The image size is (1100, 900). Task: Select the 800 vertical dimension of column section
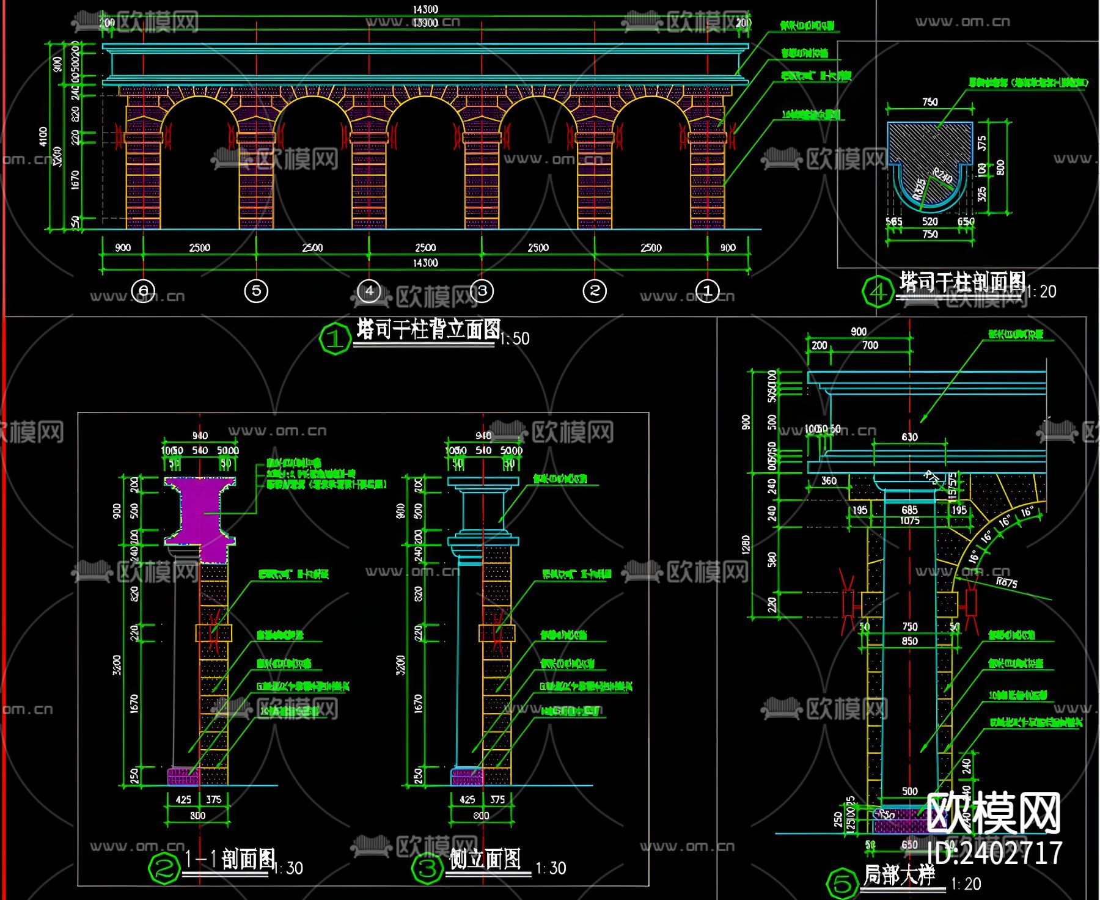[1000, 167]
